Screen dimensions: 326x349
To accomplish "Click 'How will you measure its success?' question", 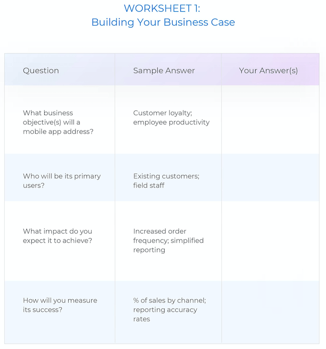I will [60, 305].
